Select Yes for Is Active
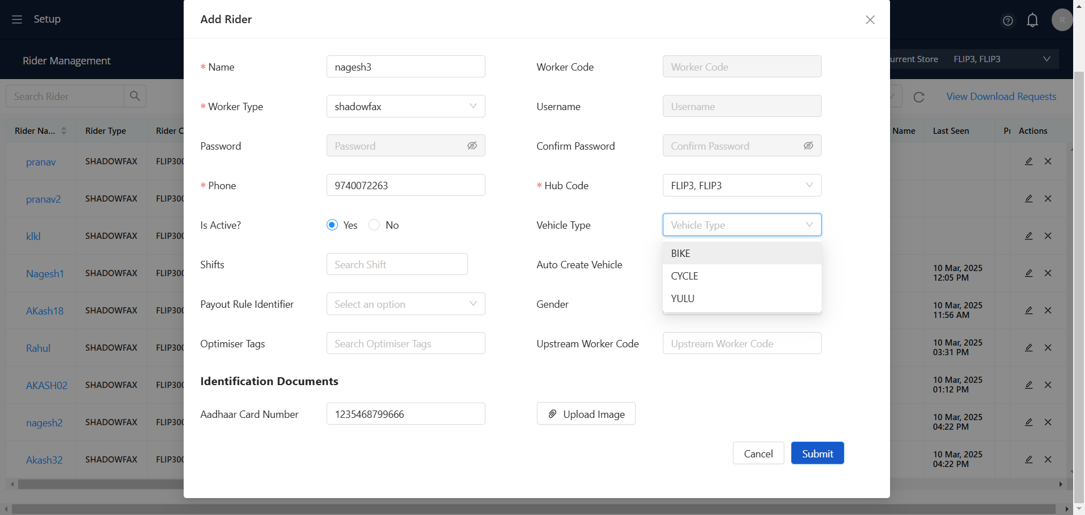This screenshot has width=1085, height=515. click(x=332, y=225)
